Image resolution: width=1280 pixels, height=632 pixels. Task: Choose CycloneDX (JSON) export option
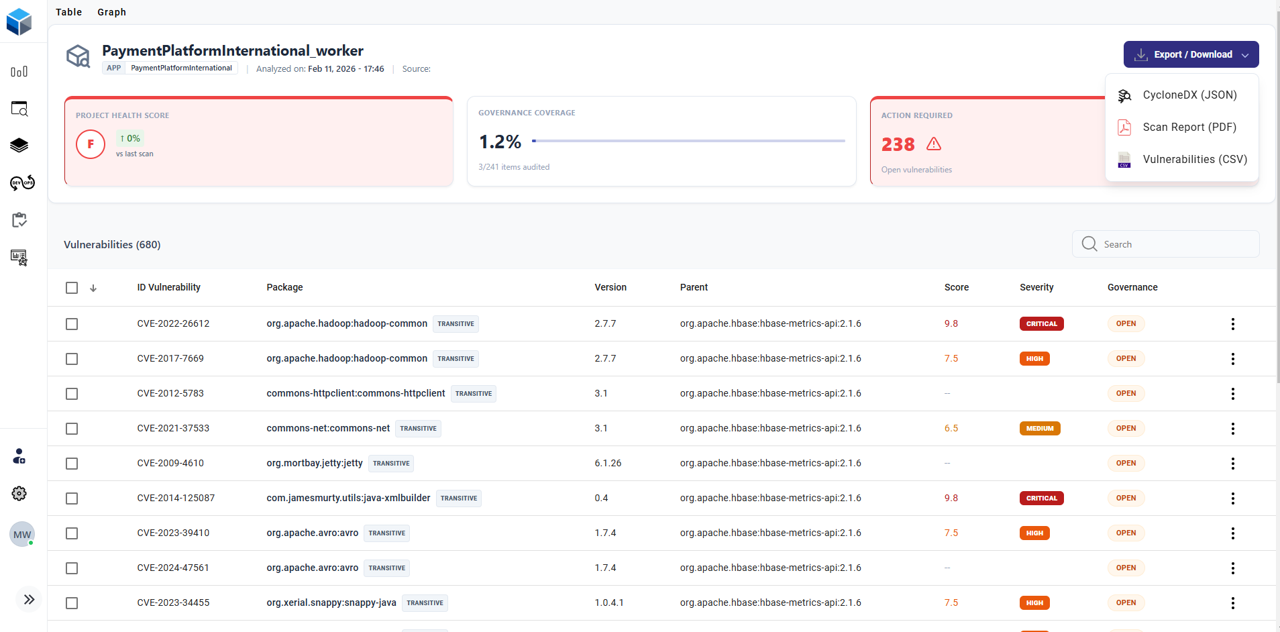(x=1189, y=95)
